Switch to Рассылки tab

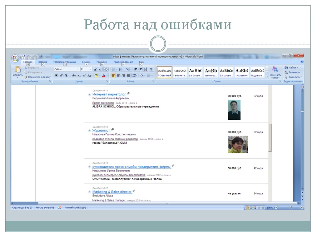coord(102,62)
